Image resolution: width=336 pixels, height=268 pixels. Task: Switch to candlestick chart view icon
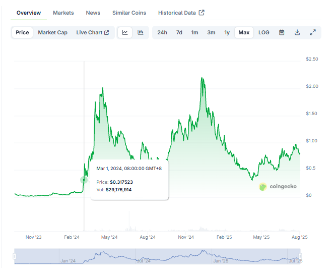coord(141,32)
